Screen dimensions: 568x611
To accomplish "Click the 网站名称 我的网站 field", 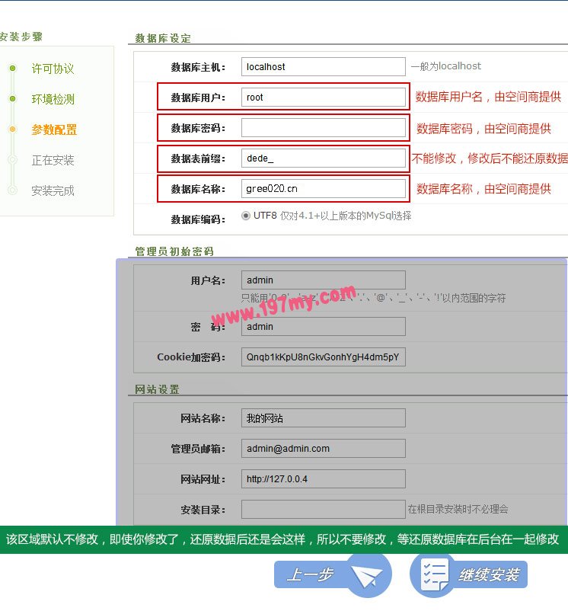I will click(323, 418).
